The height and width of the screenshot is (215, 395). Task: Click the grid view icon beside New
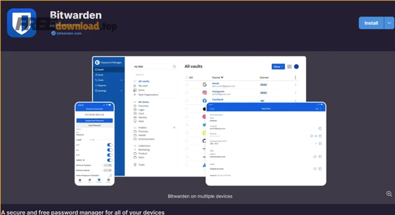(x=289, y=66)
